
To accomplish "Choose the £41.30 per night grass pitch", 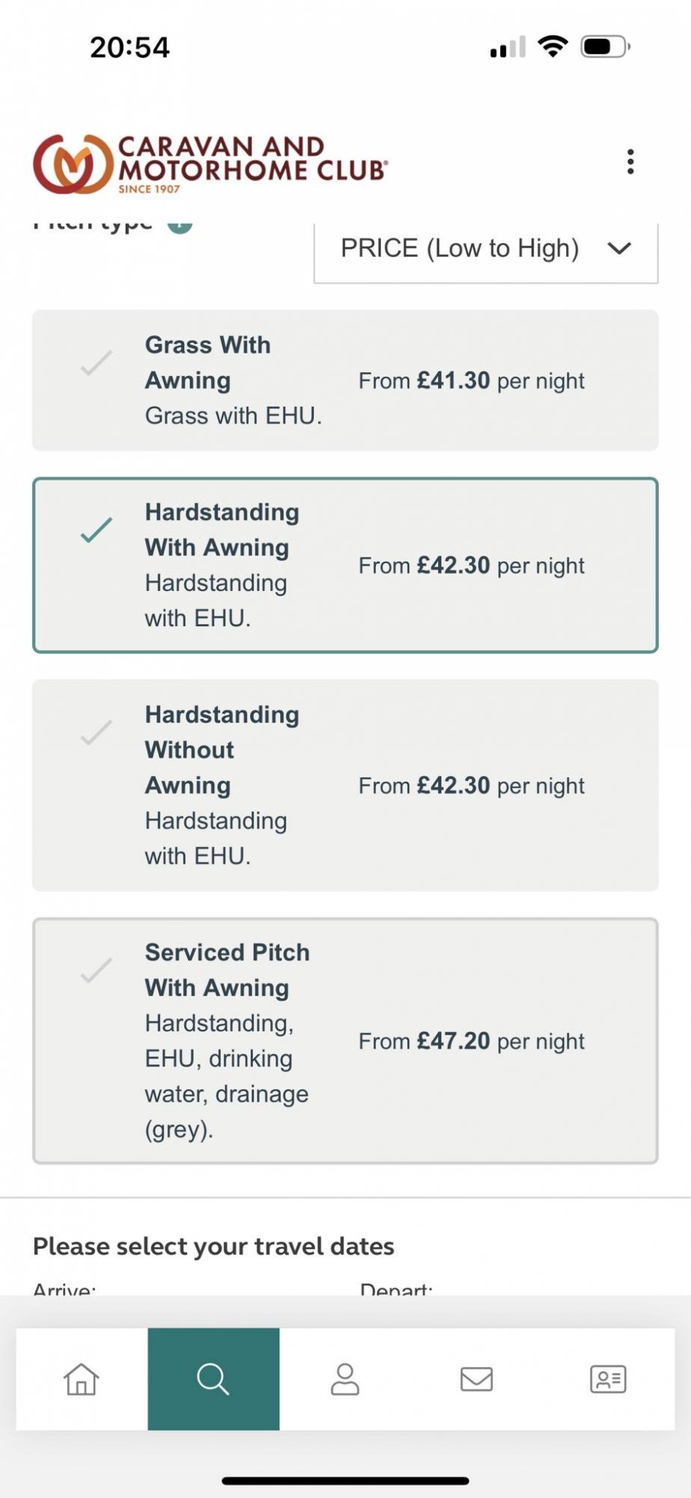I will tap(472, 380).
